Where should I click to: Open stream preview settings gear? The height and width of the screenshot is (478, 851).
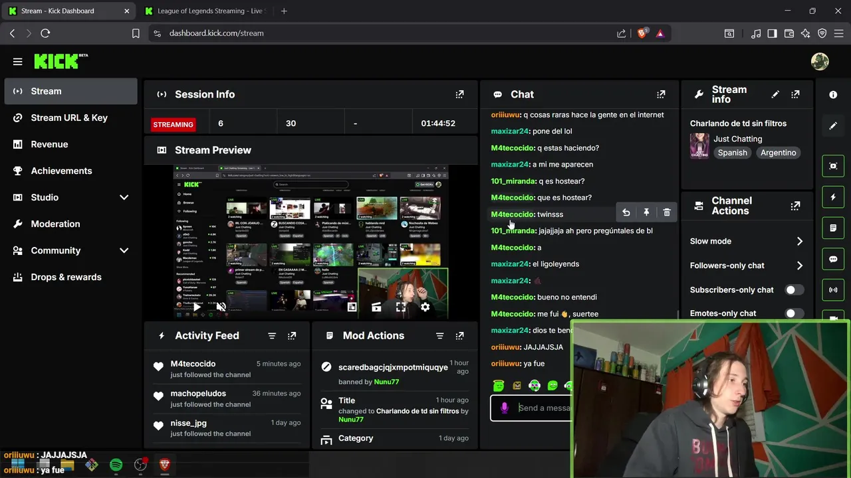coord(425,307)
